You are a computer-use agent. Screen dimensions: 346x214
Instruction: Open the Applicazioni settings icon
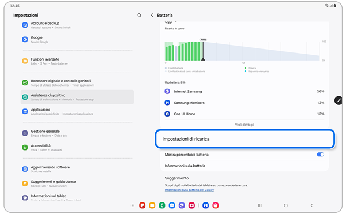click(x=25, y=111)
